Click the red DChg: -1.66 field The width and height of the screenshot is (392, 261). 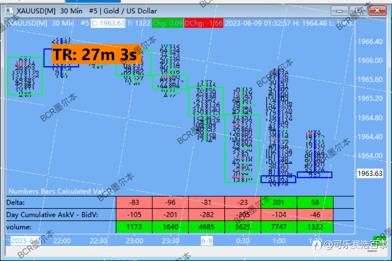coord(204,23)
